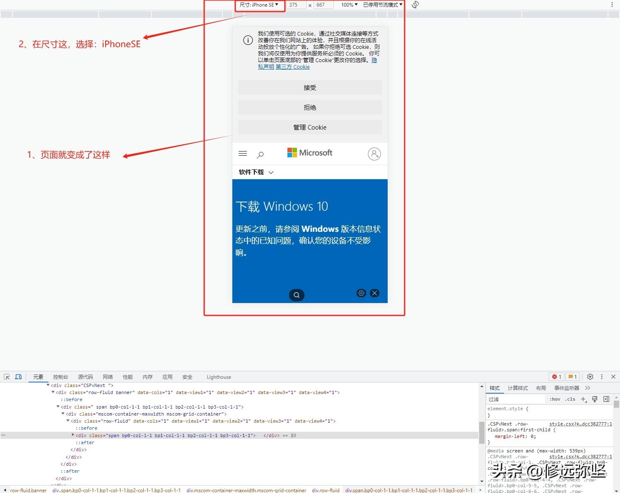Click the dark round search button on banner
This screenshot has height=493, width=620.
(297, 295)
